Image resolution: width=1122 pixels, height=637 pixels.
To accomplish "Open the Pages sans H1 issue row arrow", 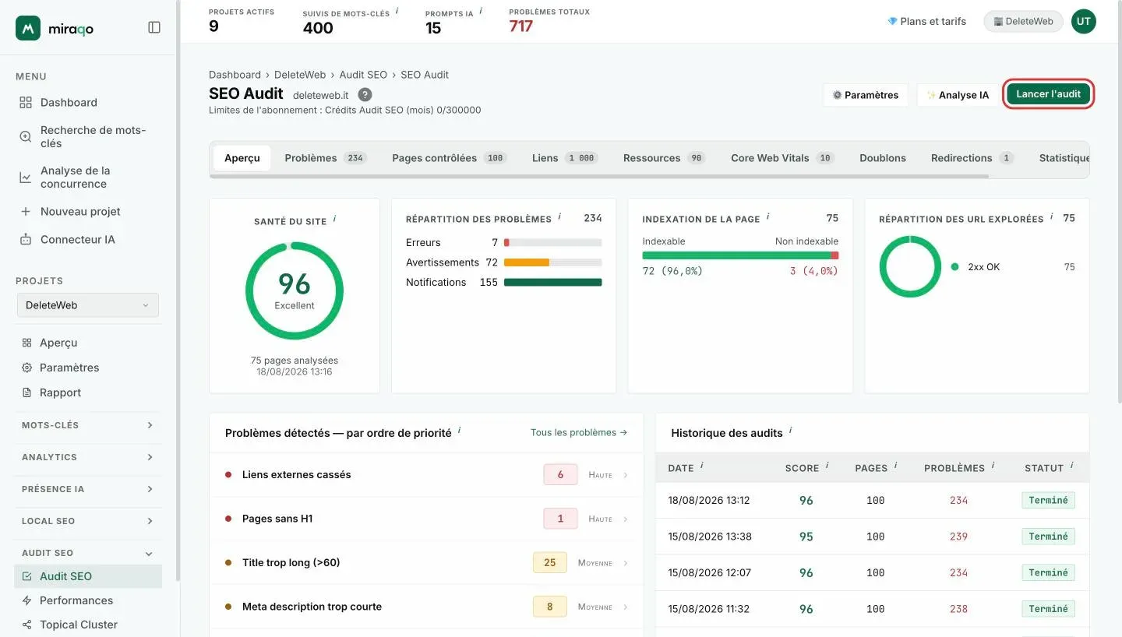I will pyautogui.click(x=626, y=519).
